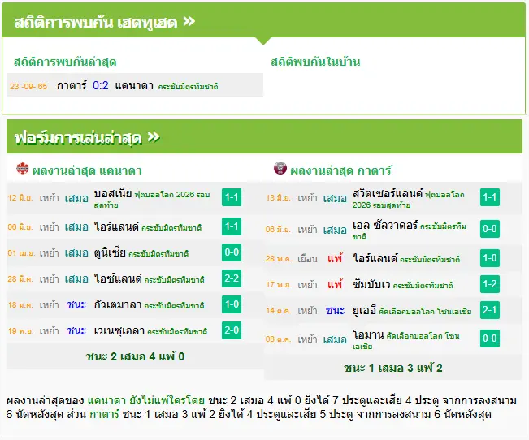The width and height of the screenshot is (529, 440).
Task: Click the เยือน label in Qatar's ไอร์แลนด์ row
Action: (x=307, y=259)
